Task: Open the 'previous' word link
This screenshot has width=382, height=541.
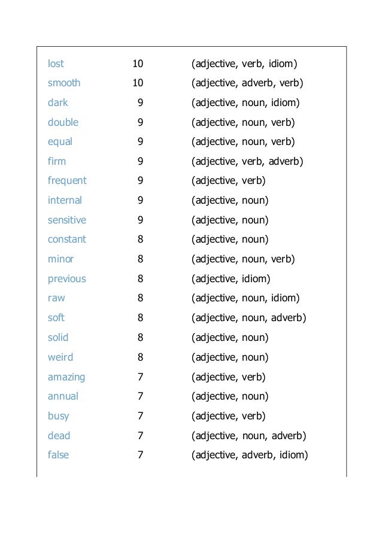Action: 67,279
